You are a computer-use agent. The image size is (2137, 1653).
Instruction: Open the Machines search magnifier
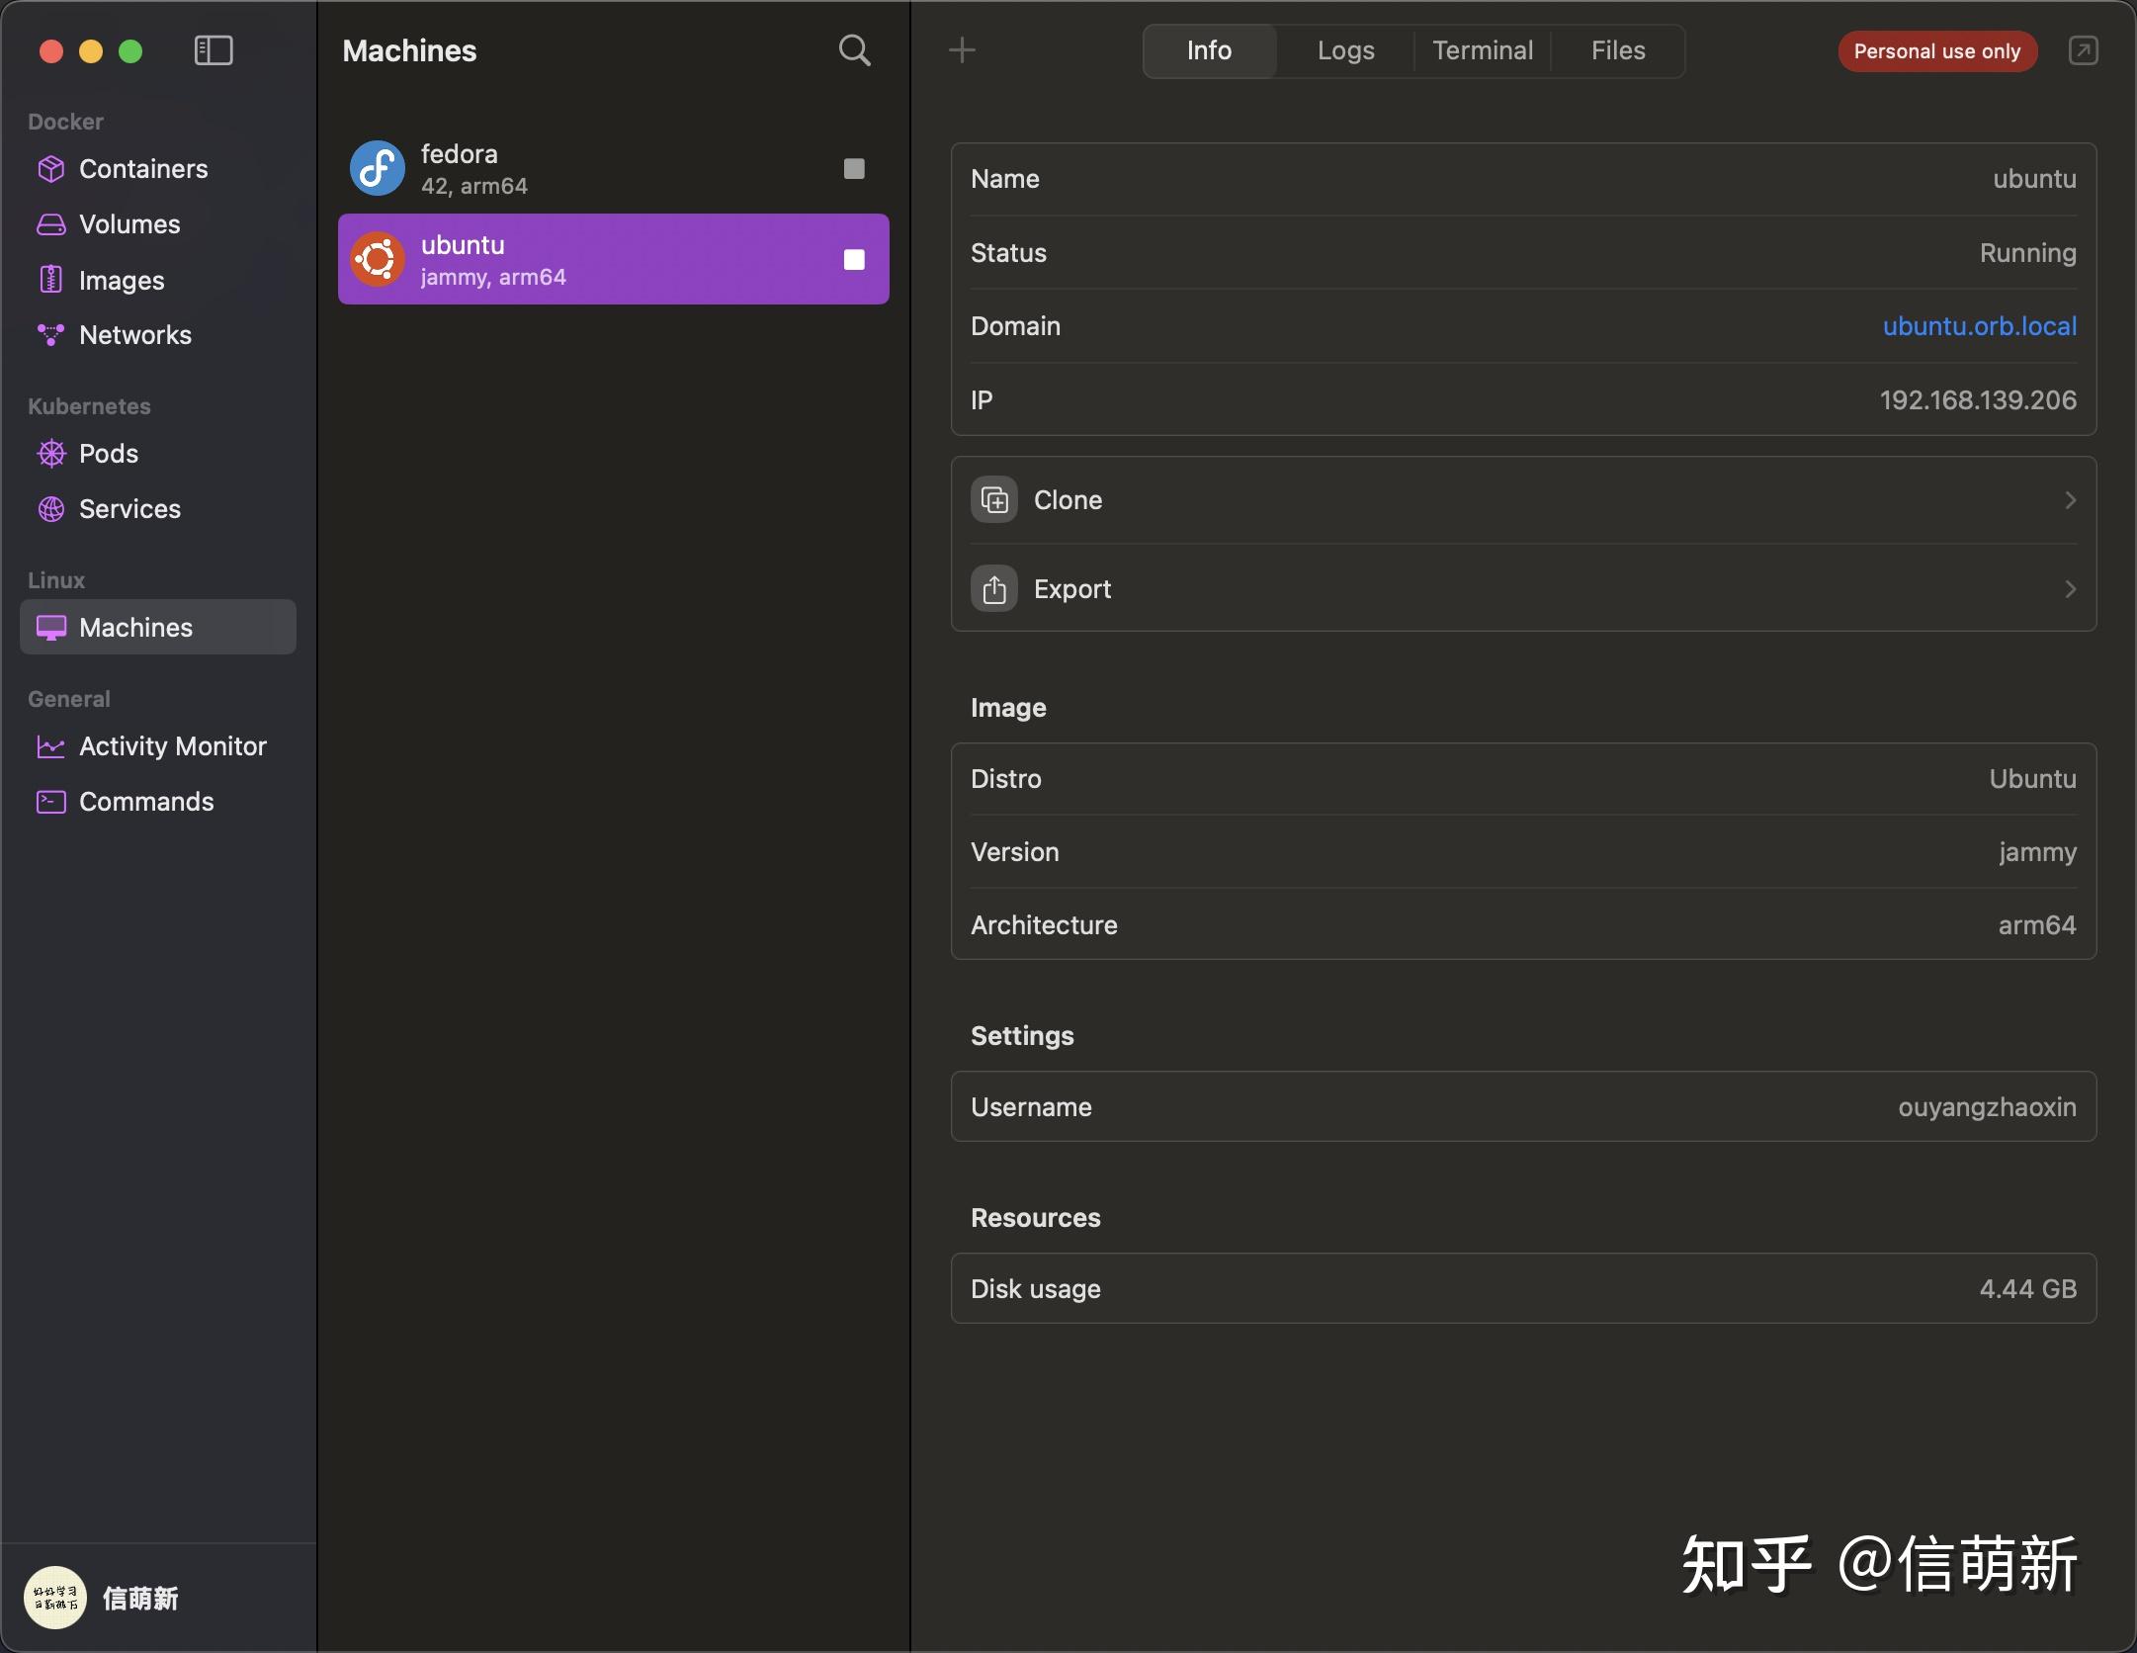(x=854, y=50)
